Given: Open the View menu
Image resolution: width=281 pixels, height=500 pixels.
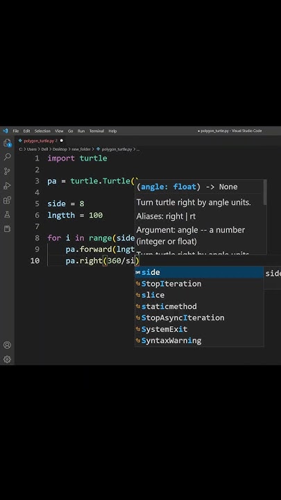Looking at the screenshot, I should 59,131.
